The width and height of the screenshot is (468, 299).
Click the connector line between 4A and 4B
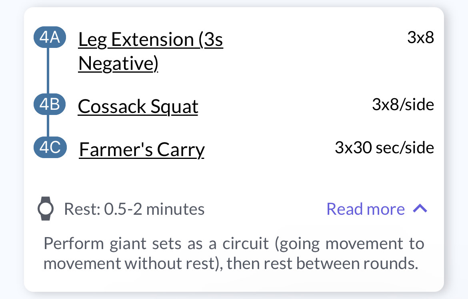[x=48, y=71]
